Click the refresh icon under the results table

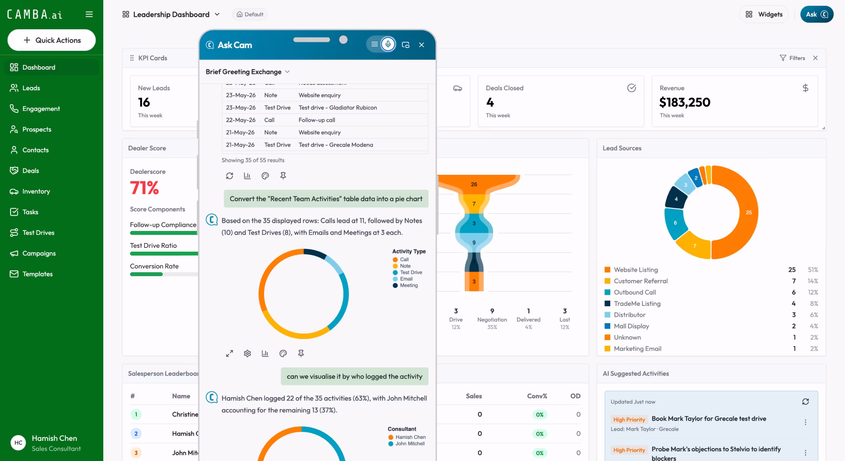pyautogui.click(x=229, y=176)
